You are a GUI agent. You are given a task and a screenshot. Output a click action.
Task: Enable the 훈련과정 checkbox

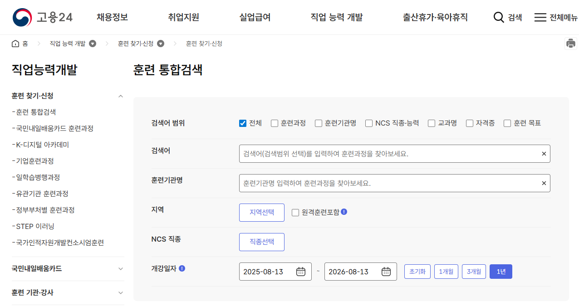tap(274, 123)
